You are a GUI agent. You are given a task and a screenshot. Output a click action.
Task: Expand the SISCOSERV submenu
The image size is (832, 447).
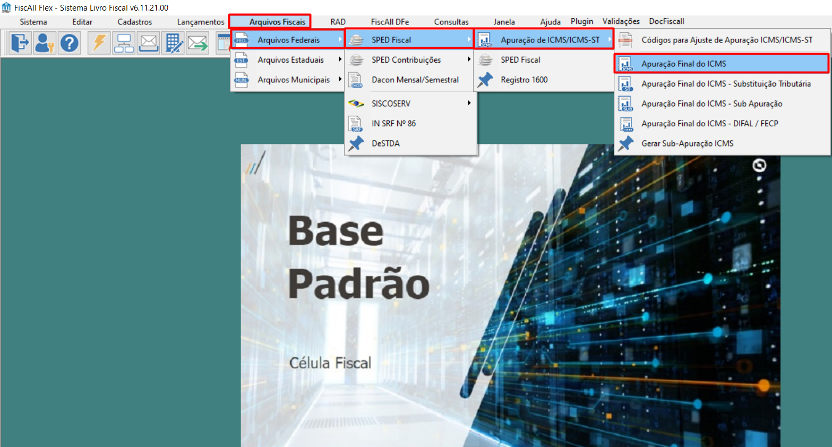point(409,104)
